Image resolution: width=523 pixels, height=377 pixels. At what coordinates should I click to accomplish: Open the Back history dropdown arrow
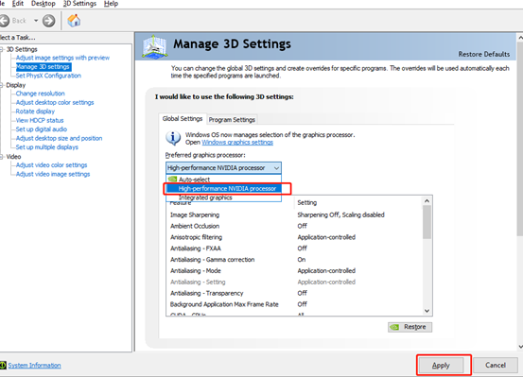(36, 21)
